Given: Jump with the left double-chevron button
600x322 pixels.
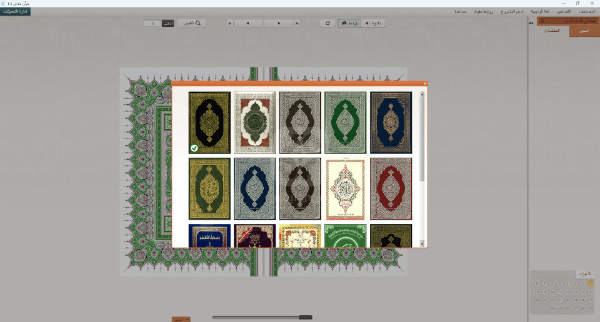Looking at the screenshot, I should coord(230,23).
